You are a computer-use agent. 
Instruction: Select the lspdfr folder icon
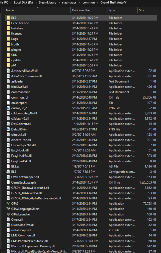[x=8, y=44]
